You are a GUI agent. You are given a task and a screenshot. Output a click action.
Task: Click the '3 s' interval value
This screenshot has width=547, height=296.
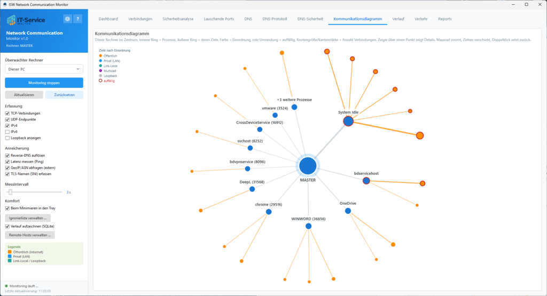pyautogui.click(x=68, y=192)
